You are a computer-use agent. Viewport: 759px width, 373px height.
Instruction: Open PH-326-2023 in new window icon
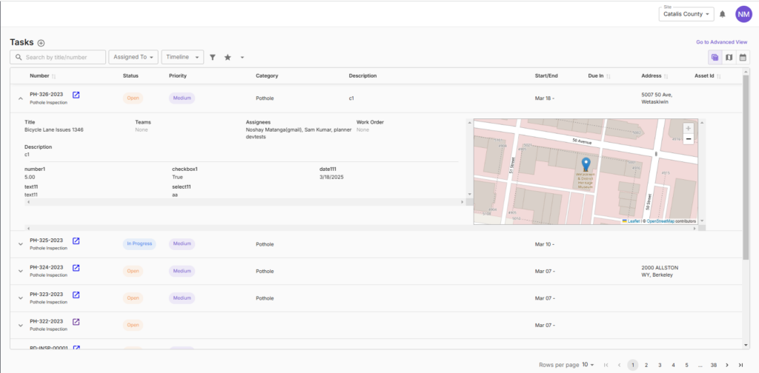(76, 95)
